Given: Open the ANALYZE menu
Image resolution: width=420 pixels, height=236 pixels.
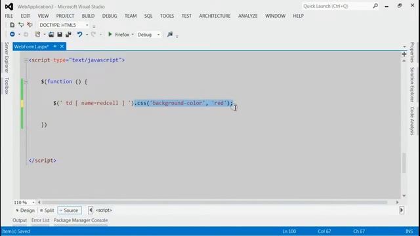Looking at the screenshot, I should coord(248,16).
